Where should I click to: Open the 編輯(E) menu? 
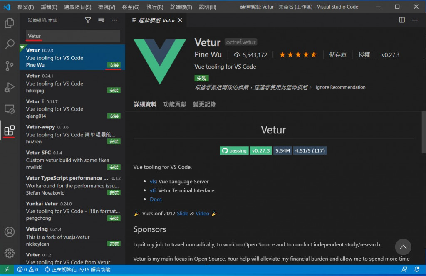click(49, 7)
